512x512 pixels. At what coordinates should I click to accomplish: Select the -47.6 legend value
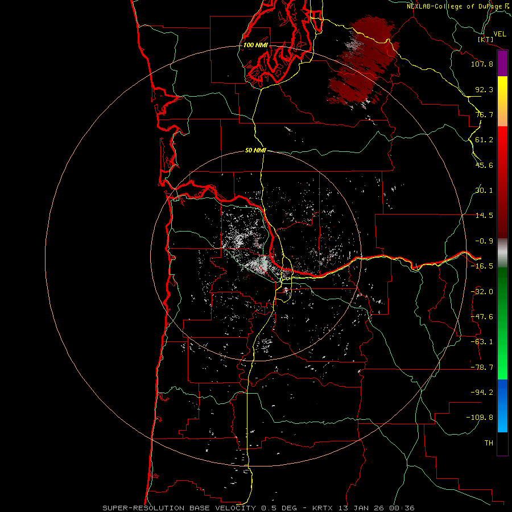click(482, 317)
